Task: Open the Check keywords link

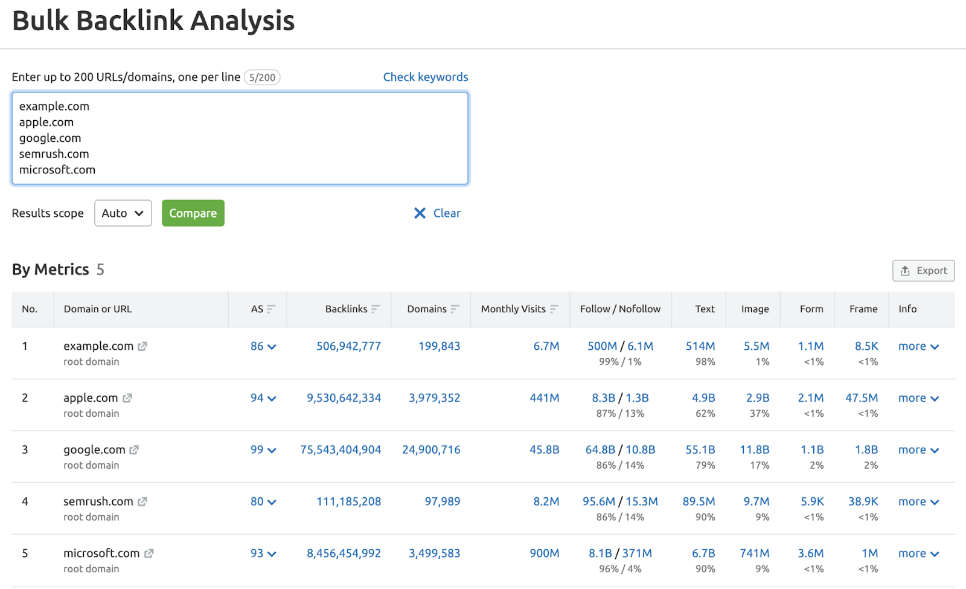Action: 426,77
